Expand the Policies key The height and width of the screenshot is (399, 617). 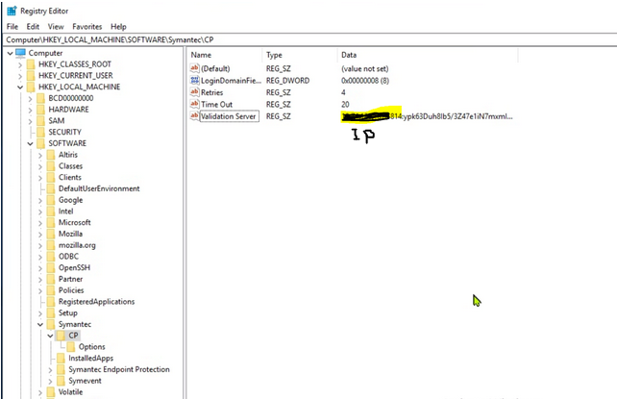point(40,290)
